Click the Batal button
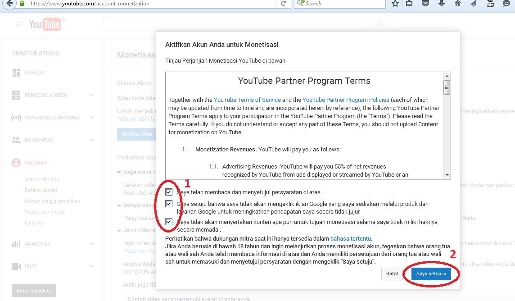 coord(392,274)
